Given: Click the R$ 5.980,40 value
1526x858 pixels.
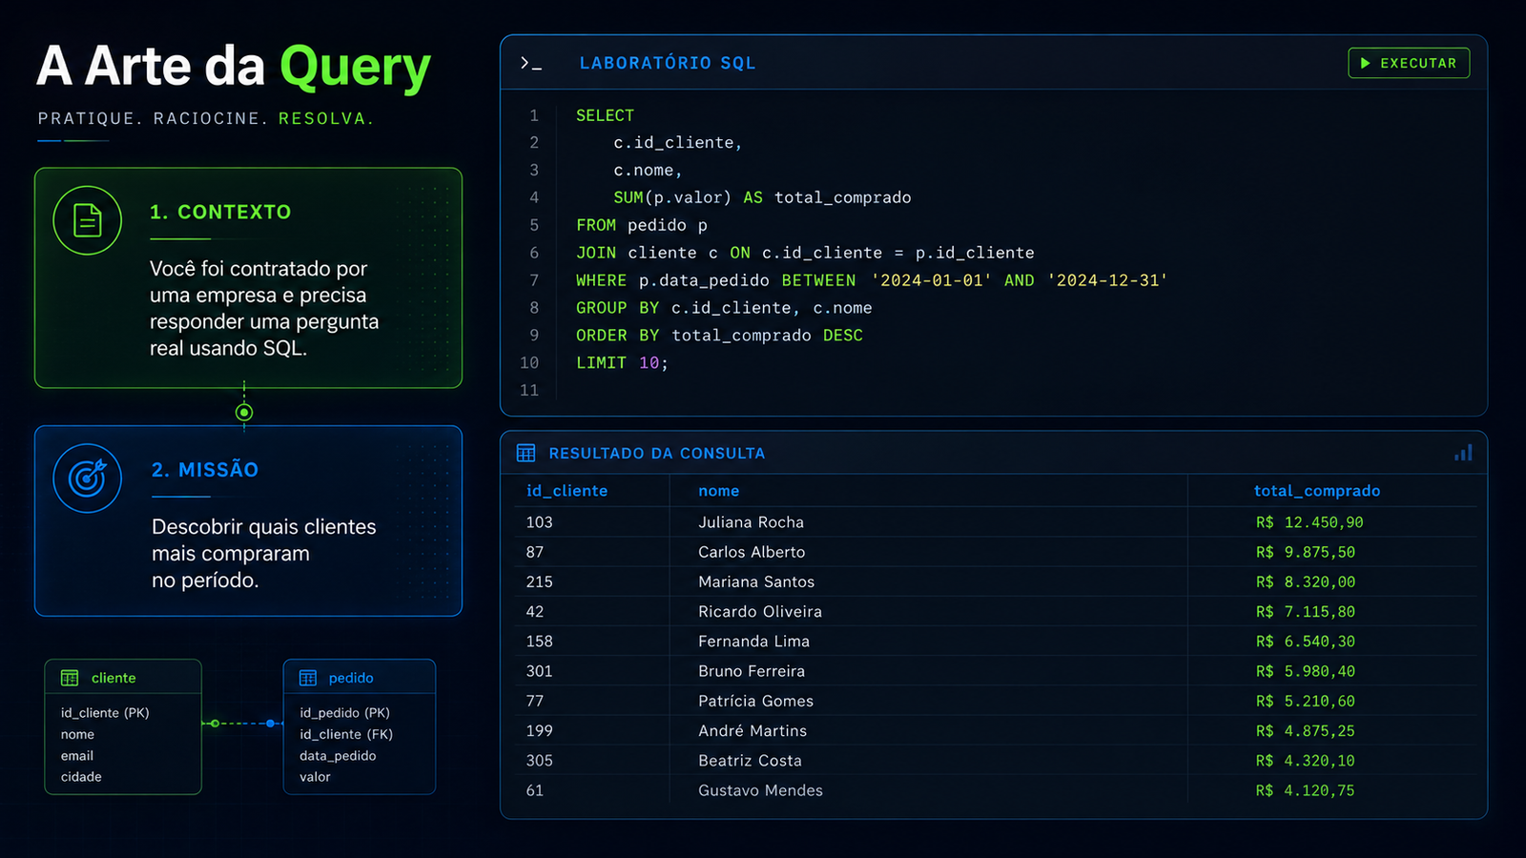Looking at the screenshot, I should point(1306,671).
